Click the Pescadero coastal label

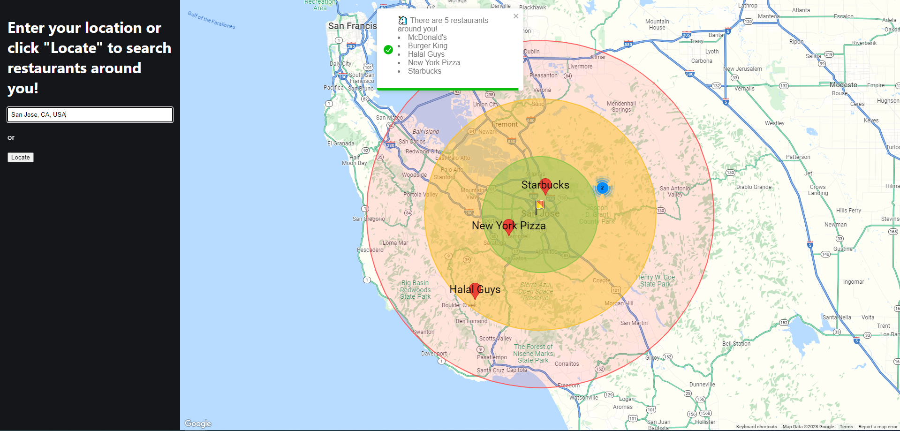(371, 250)
